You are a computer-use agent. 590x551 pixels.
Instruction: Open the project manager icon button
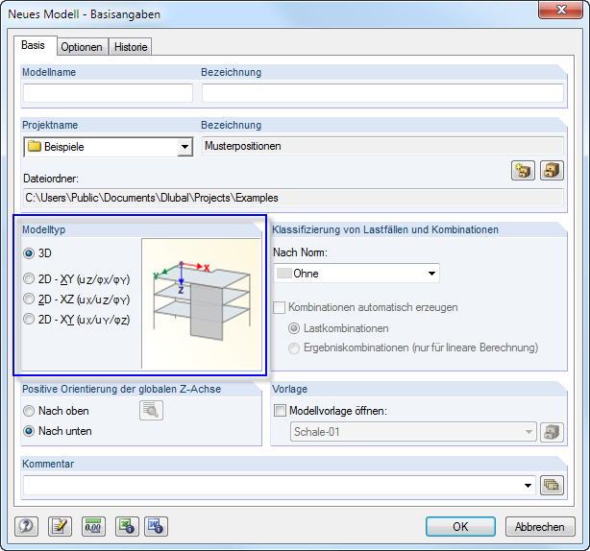[x=552, y=171]
